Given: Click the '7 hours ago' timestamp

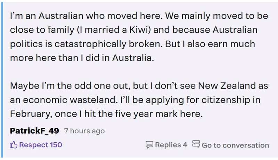Looking at the screenshot, I should (84, 131).
